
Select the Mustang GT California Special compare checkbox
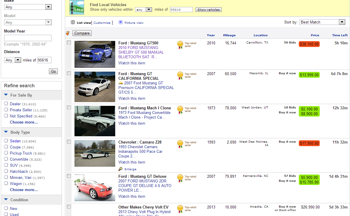coord(69,73)
